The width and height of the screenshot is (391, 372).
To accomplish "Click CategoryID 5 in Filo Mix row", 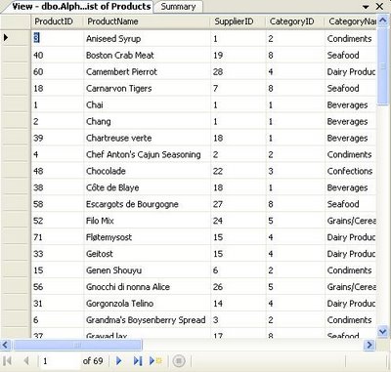I will (x=295, y=221).
